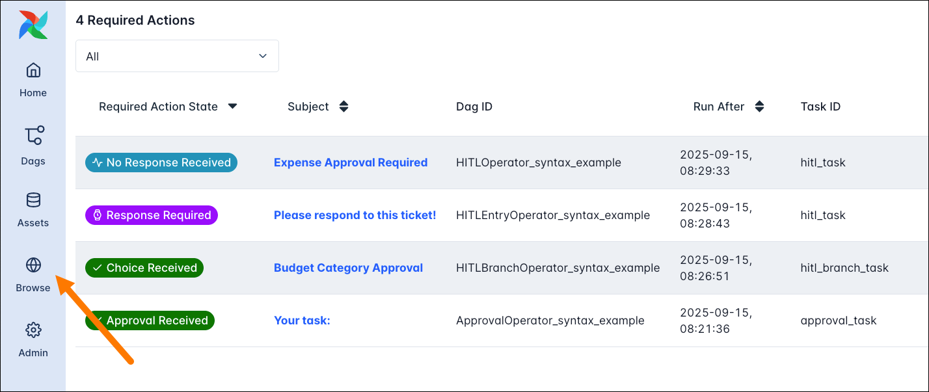Open the Please respond to this ticket link
Image resolution: width=929 pixels, height=392 pixels.
click(355, 215)
